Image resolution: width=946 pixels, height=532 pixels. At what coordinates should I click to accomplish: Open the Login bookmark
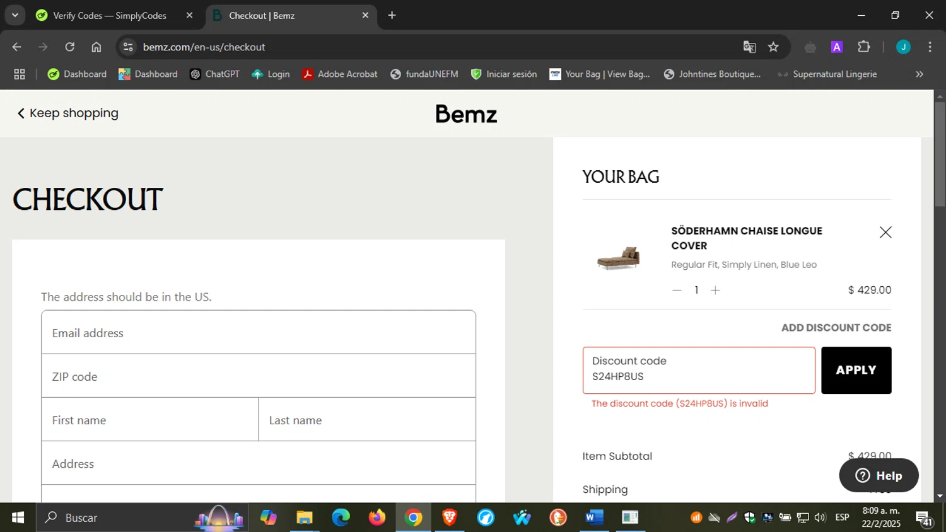click(x=271, y=74)
